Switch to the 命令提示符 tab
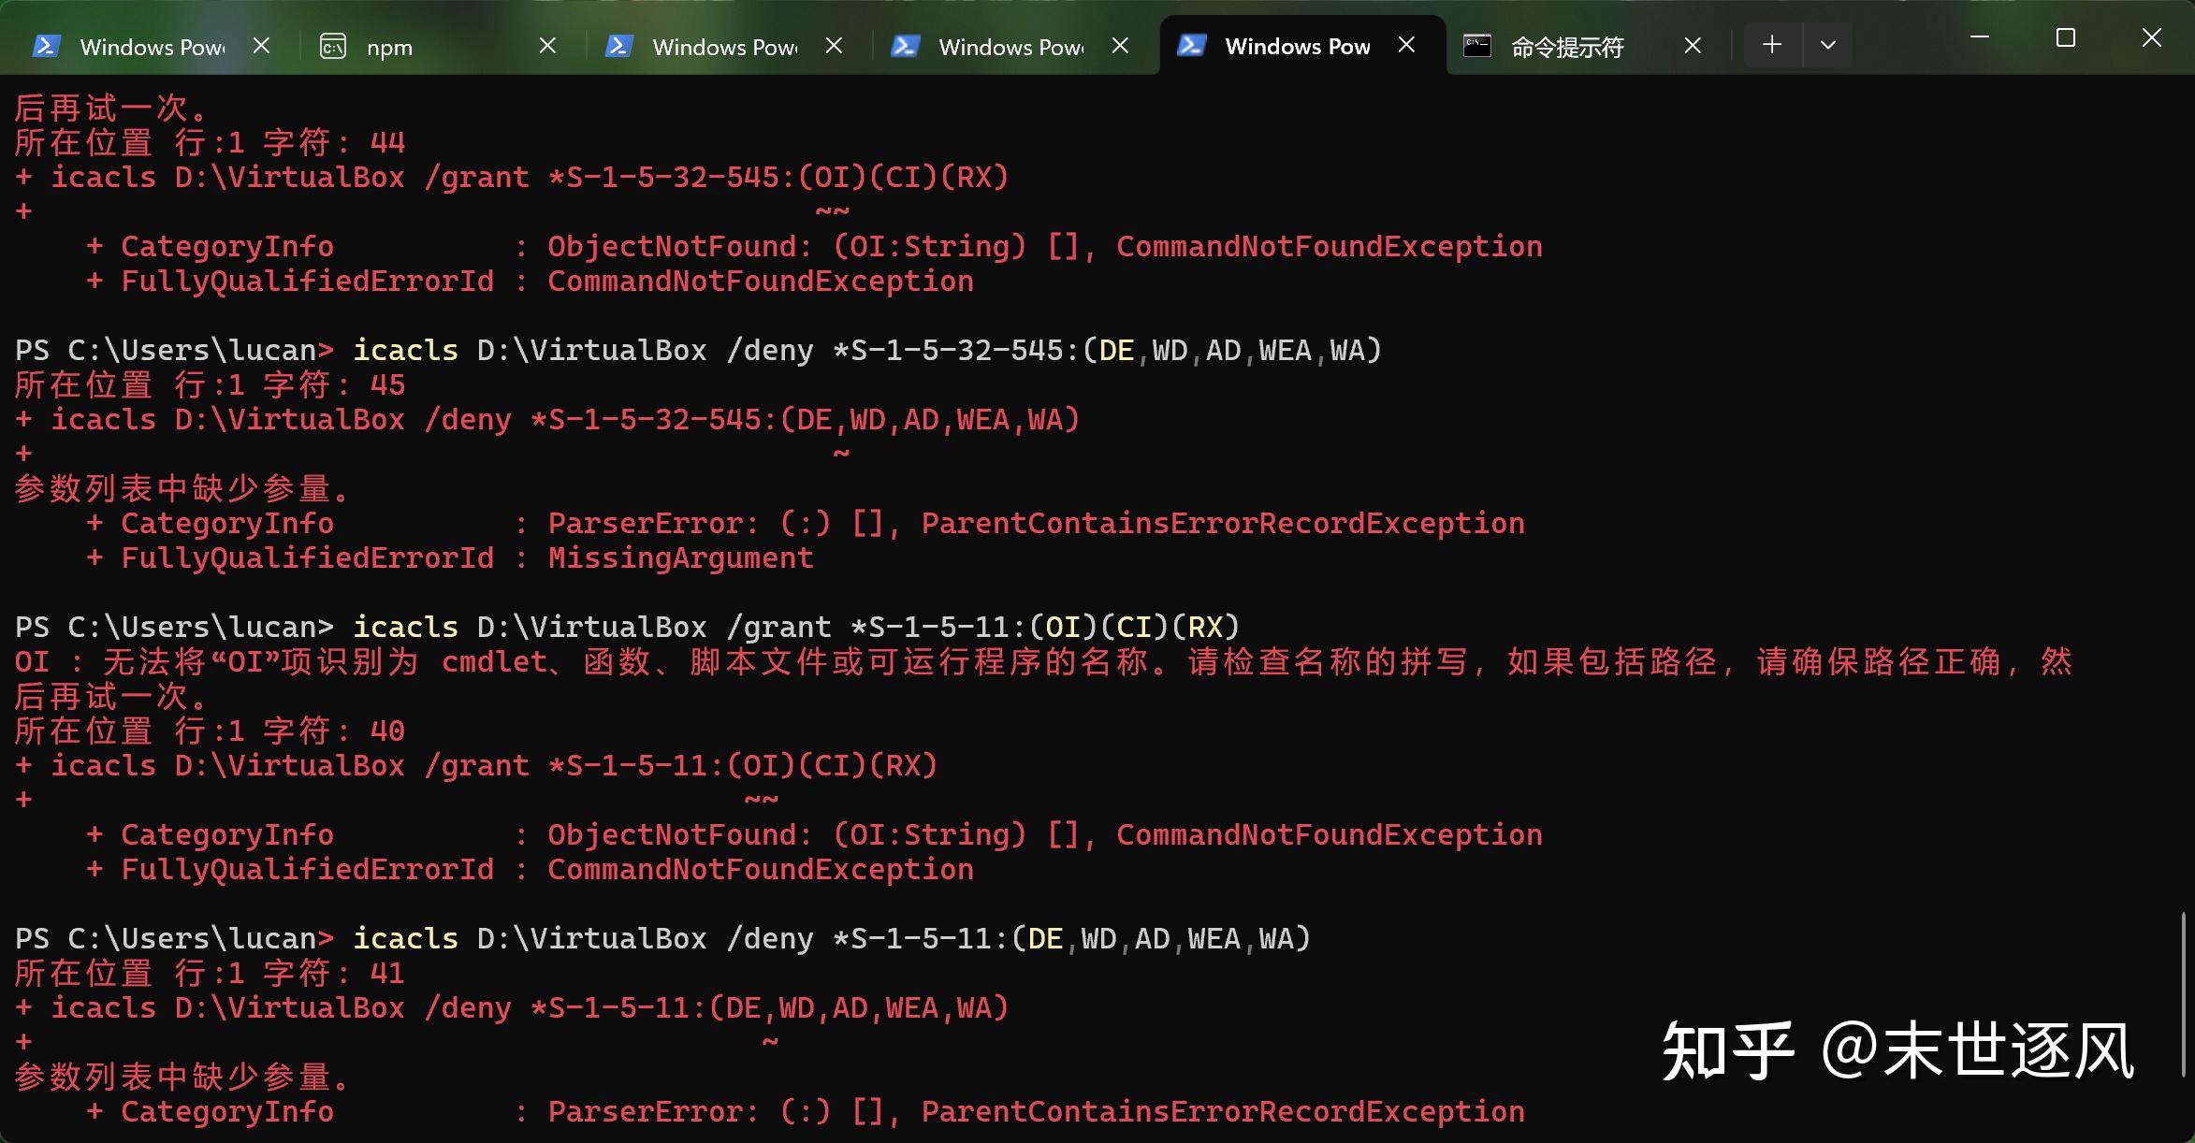 pyautogui.click(x=1567, y=44)
